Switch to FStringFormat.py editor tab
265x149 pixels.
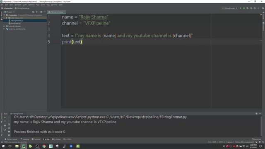(56, 12)
